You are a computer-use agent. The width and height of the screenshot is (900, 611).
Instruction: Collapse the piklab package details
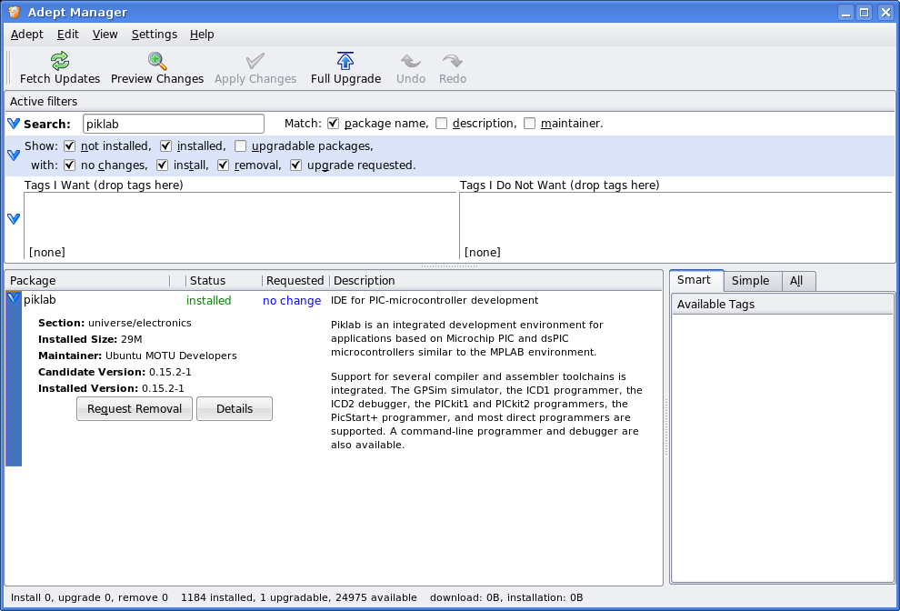[x=14, y=299]
